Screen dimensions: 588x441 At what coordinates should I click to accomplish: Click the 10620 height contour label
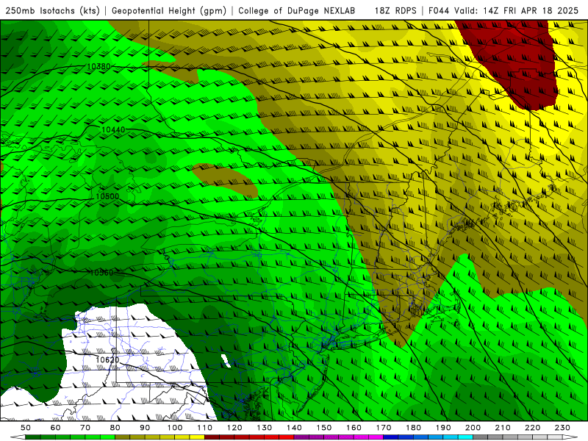coord(107,360)
